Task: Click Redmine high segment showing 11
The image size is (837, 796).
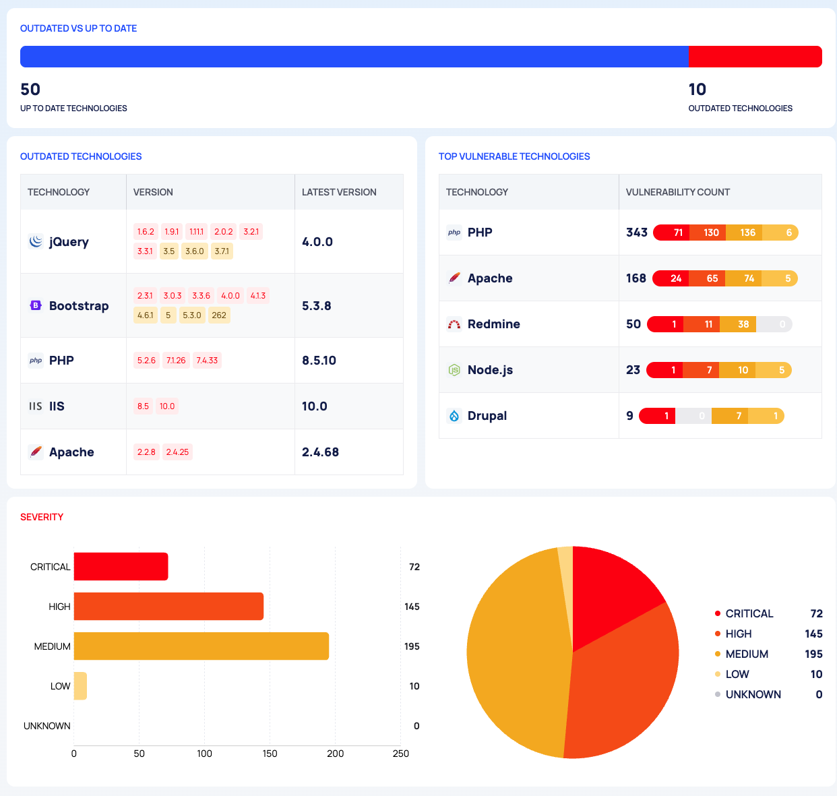Action: click(x=702, y=324)
